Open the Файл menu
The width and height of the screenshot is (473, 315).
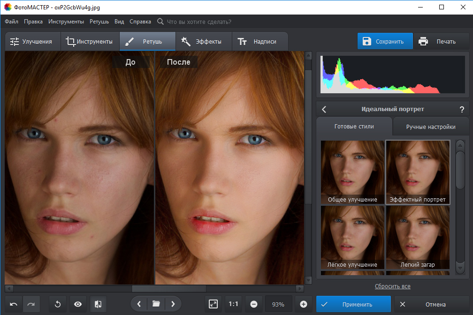pyautogui.click(x=11, y=22)
